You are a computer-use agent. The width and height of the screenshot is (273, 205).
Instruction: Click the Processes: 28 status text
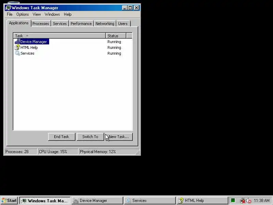[17, 151]
